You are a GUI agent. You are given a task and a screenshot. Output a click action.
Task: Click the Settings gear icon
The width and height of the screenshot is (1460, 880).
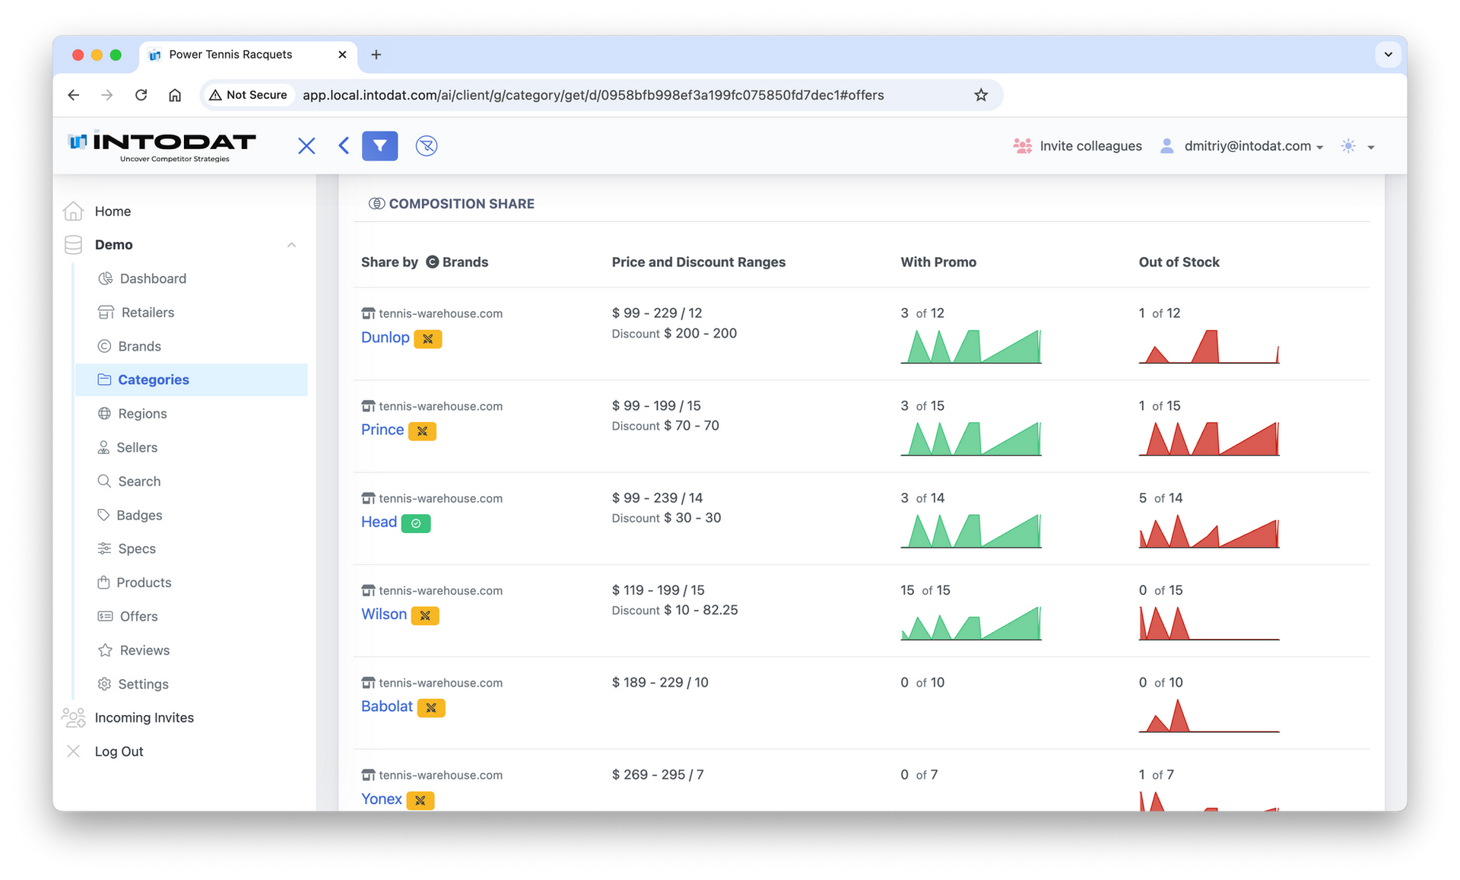click(104, 684)
